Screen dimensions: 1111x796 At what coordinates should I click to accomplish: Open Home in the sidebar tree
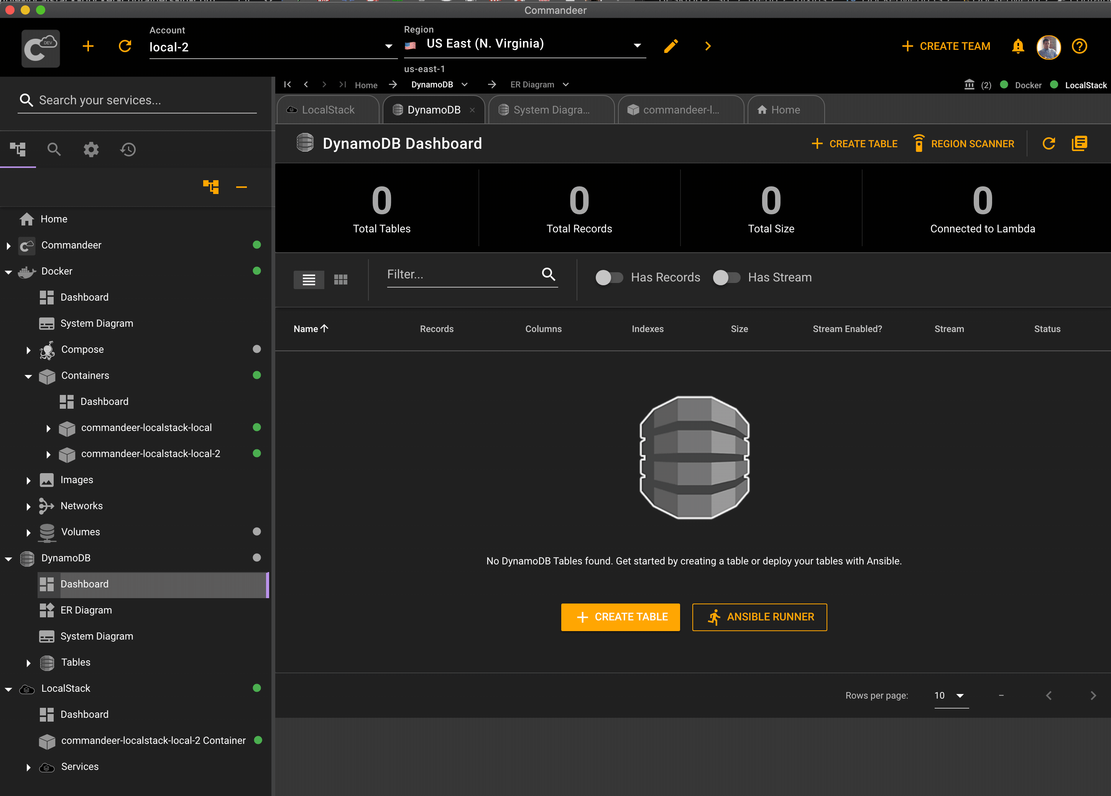(54, 219)
